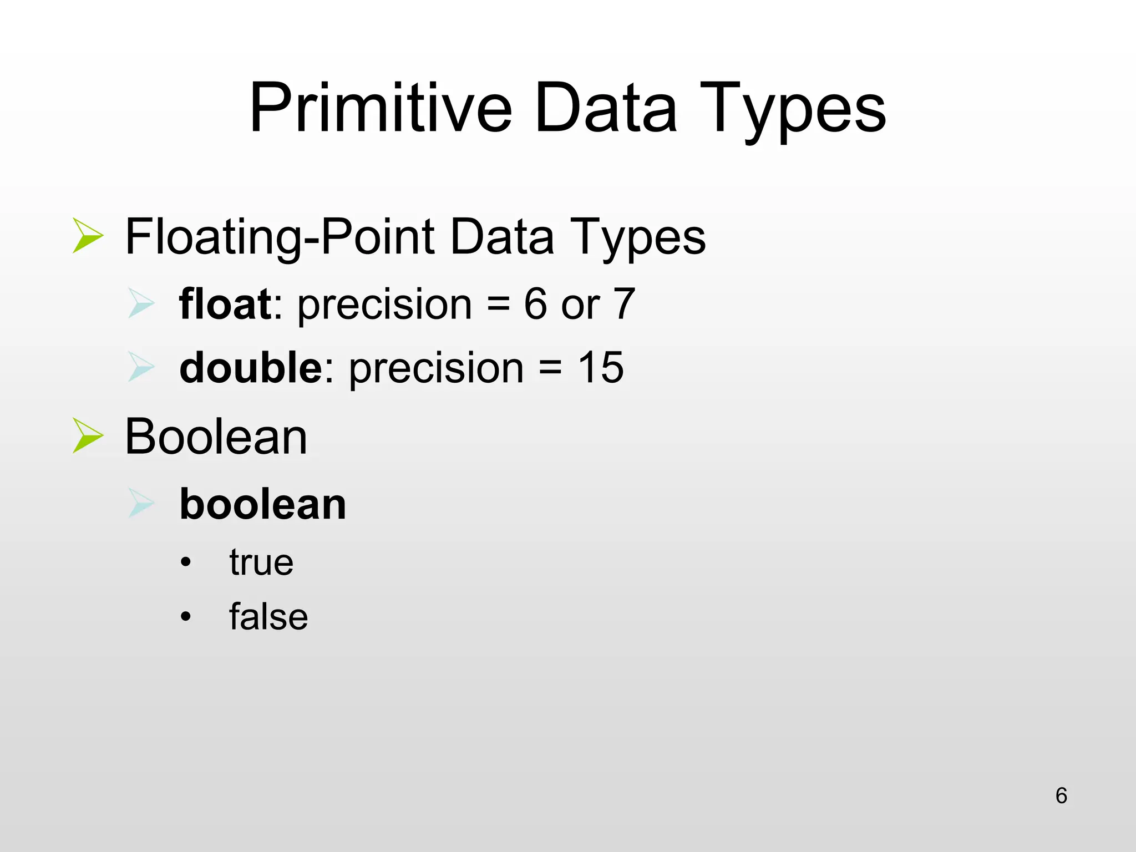This screenshot has height=852, width=1136.
Task: Click the green arrow beside Boolean heading
Action: tap(88, 436)
